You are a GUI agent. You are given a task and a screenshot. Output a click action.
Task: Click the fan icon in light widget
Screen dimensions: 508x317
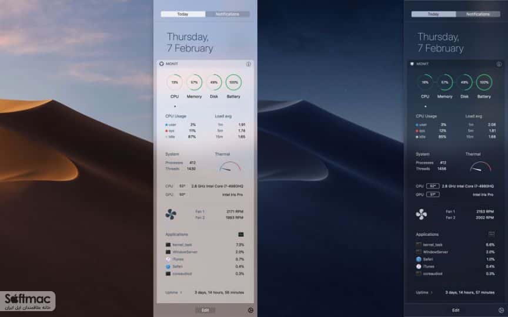(171, 214)
